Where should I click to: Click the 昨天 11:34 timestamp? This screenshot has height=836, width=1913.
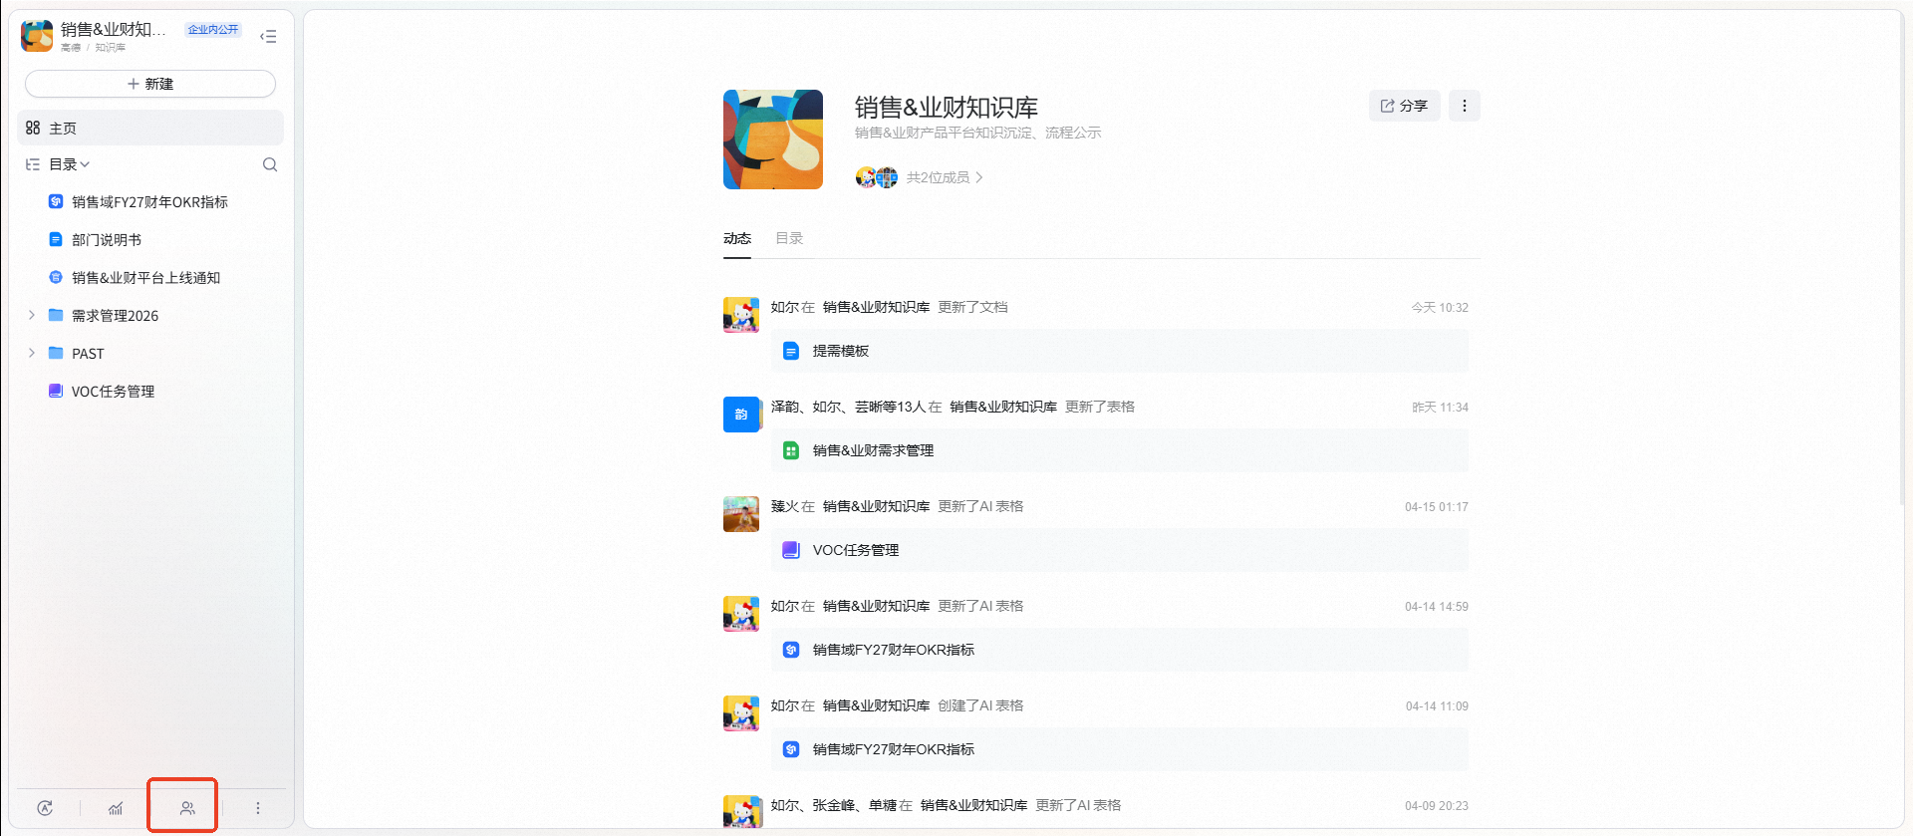[1440, 408]
